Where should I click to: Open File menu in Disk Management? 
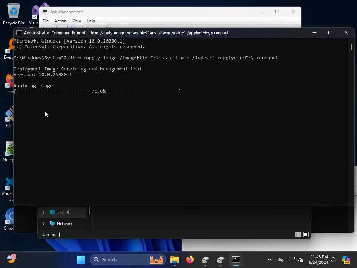coord(46,21)
